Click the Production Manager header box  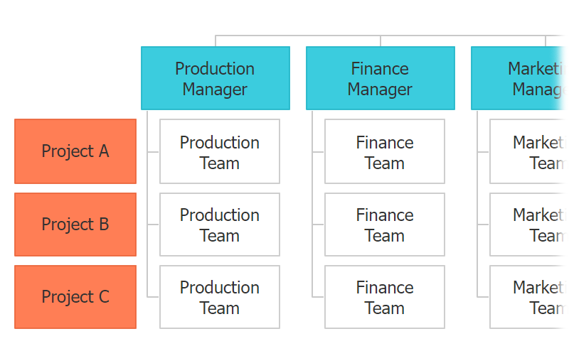coord(215,79)
